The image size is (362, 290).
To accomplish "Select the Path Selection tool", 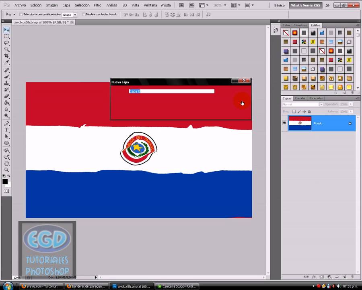I will click(6, 137).
